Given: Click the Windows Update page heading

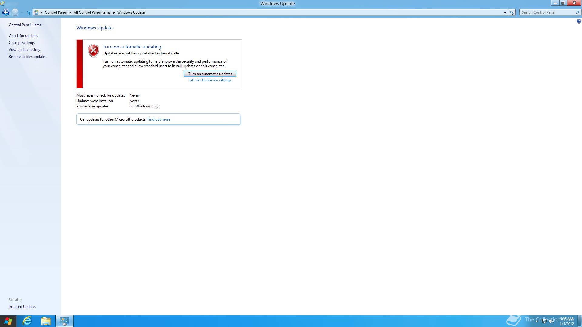Looking at the screenshot, I should click(94, 28).
